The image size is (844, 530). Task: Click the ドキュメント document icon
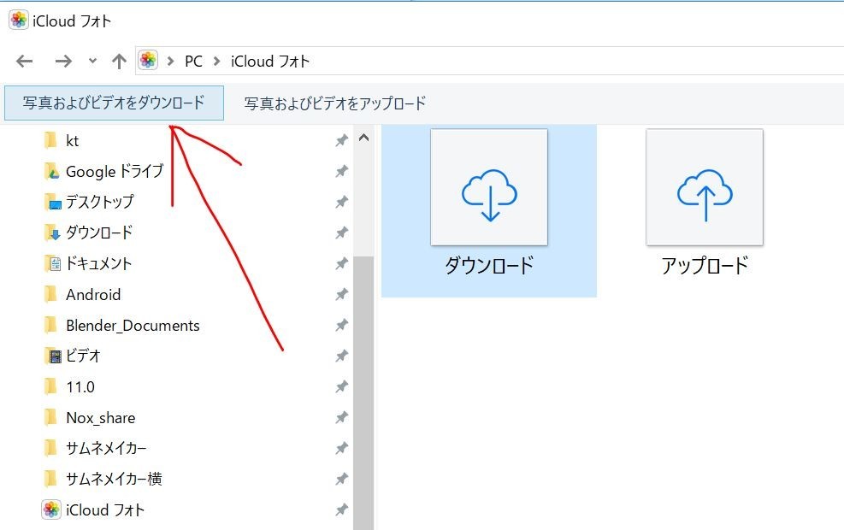(x=52, y=263)
